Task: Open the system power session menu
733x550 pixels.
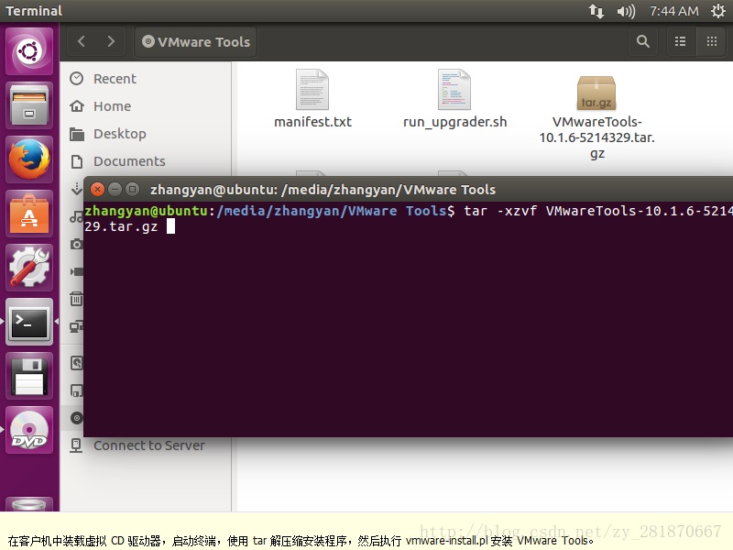Action: [x=718, y=11]
